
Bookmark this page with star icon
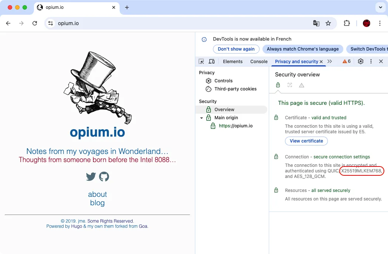point(328,23)
